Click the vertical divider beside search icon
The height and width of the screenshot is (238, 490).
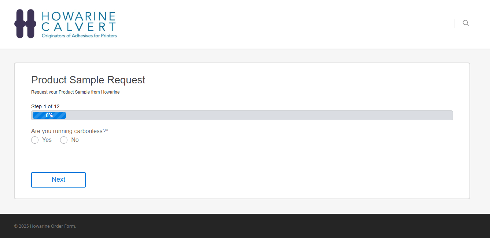pyautogui.click(x=454, y=24)
